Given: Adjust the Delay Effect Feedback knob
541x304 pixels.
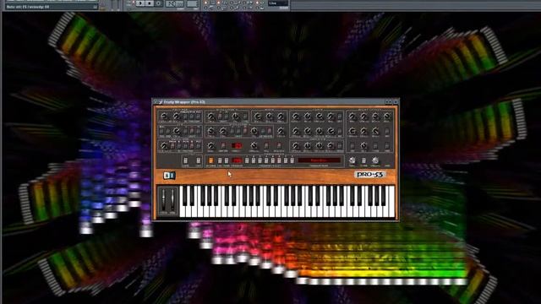Looking at the screenshot, I should pyautogui.click(x=352, y=131).
